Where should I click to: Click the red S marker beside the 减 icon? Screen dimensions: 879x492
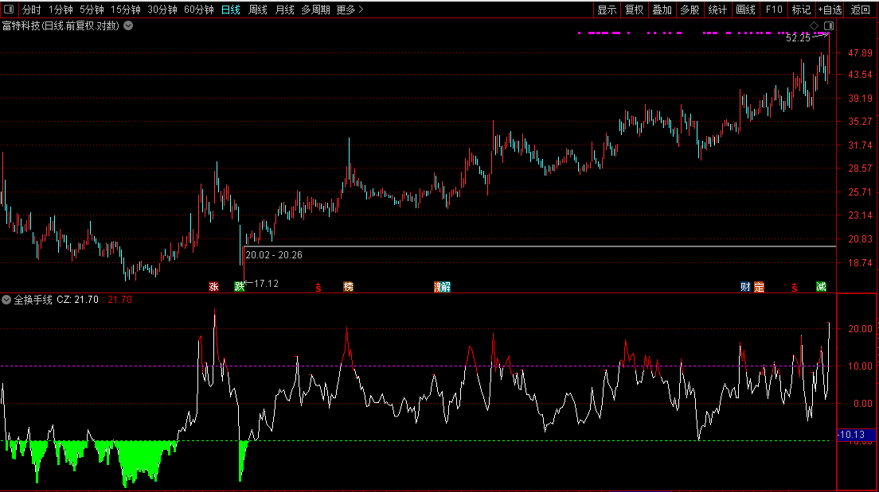(795, 288)
